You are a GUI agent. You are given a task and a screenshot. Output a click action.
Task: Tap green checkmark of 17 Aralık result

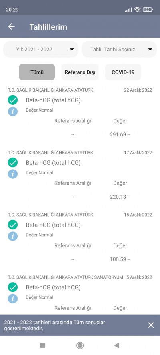[x=13, y=162]
